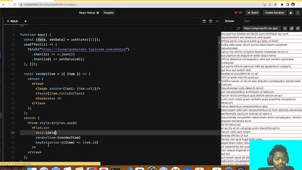
Task: Open the jsonplaceholder photos URL link
Action: tap(84, 49)
